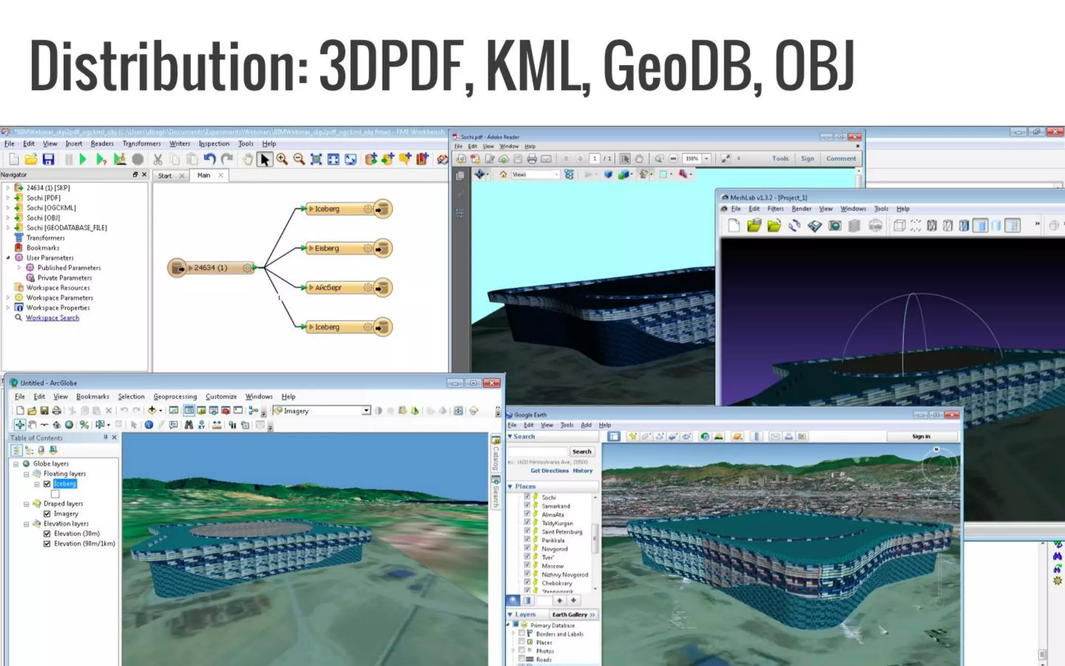Screen dimensions: 1065x666
Task: Click the Adobe Reader zoom percentage field
Action: [692, 159]
